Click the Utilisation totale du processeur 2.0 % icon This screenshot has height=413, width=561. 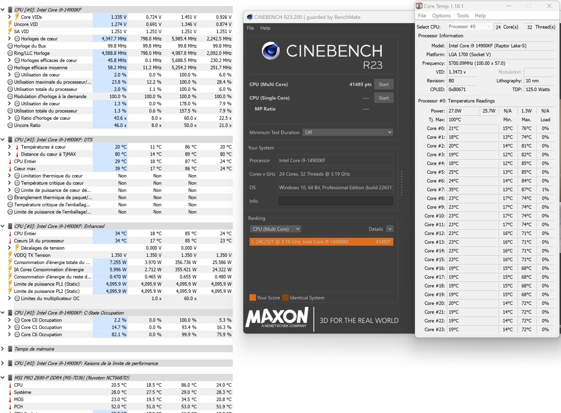tap(10, 89)
